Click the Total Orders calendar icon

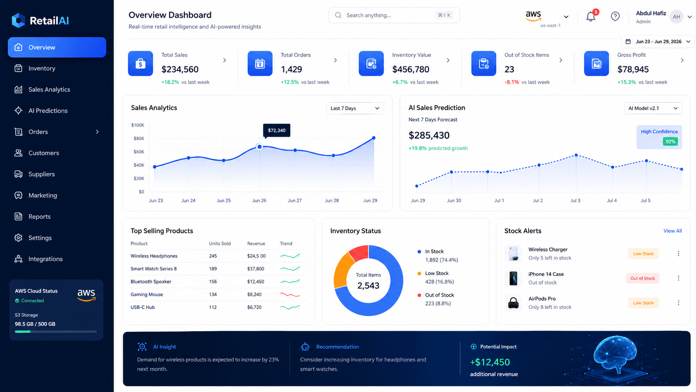tap(260, 63)
